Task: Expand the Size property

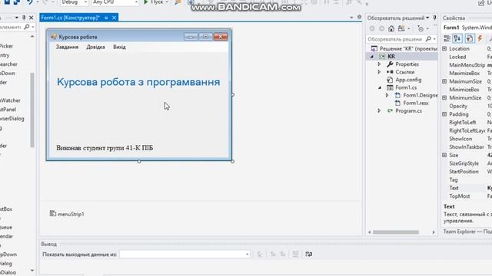Action: pyautogui.click(x=444, y=155)
